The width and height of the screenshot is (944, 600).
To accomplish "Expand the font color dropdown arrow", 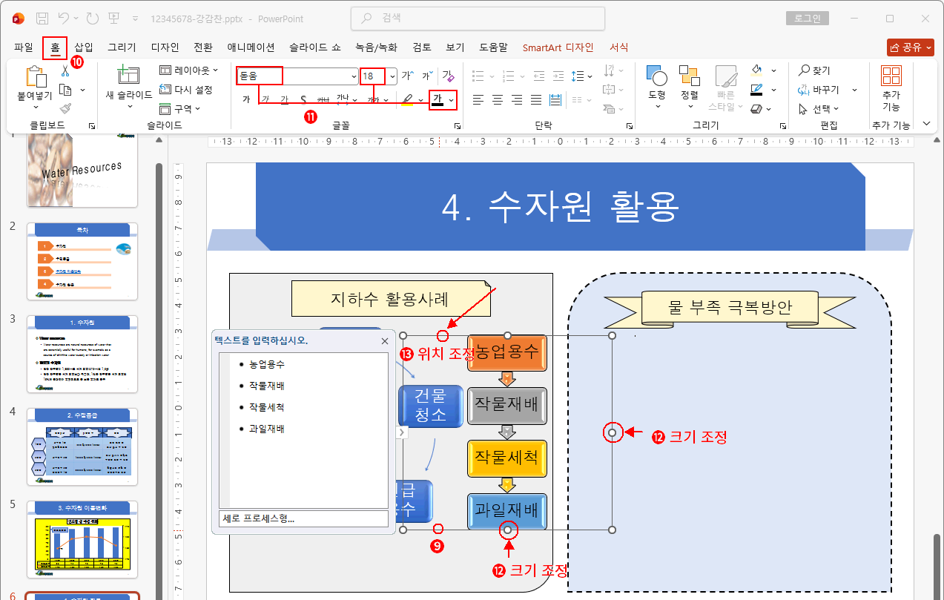I will pos(451,99).
